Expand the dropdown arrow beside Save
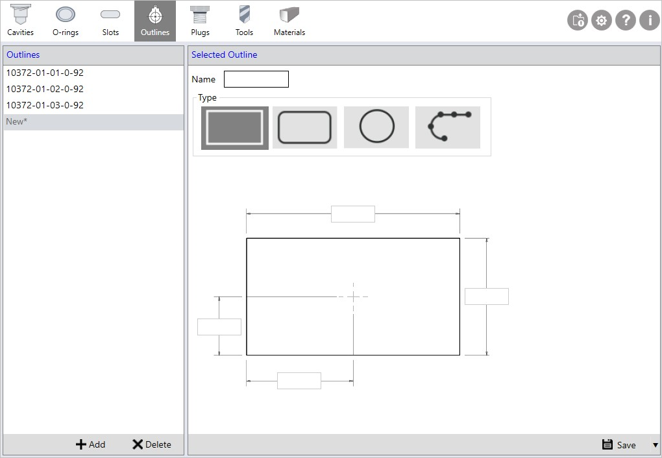The height and width of the screenshot is (458, 662). [x=655, y=445]
